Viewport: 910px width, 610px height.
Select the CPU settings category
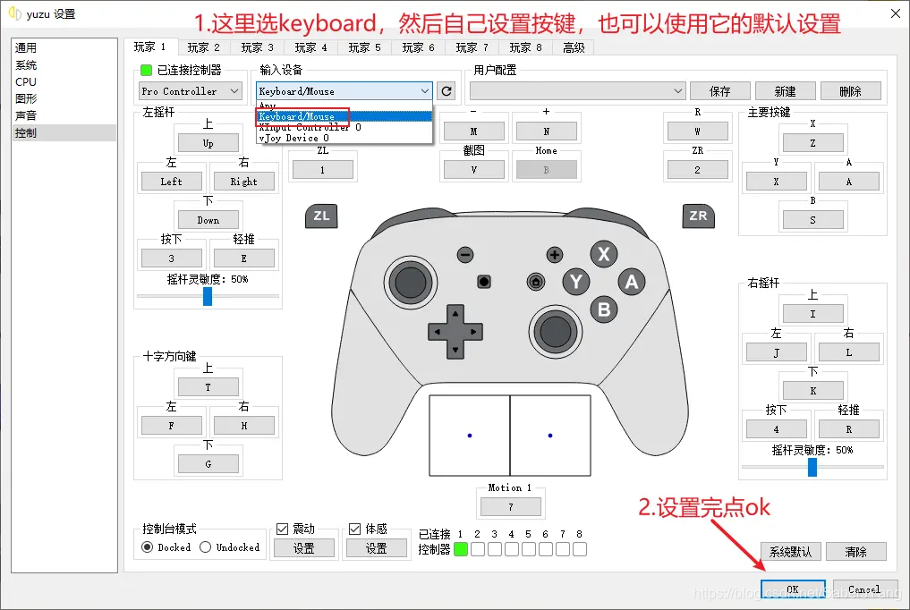pos(64,81)
